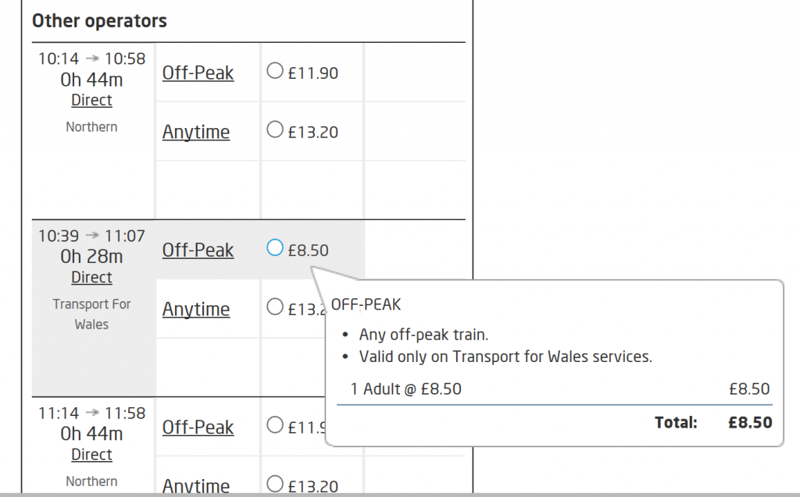Select the £11.90 Off-Peak fare radio button
The height and width of the screenshot is (497, 800).
tap(274, 70)
